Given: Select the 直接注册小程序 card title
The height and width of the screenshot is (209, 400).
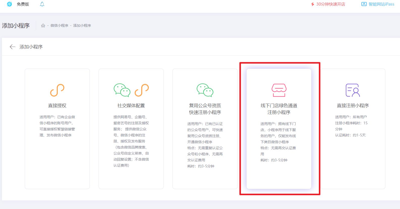Looking at the screenshot, I should 353,106.
